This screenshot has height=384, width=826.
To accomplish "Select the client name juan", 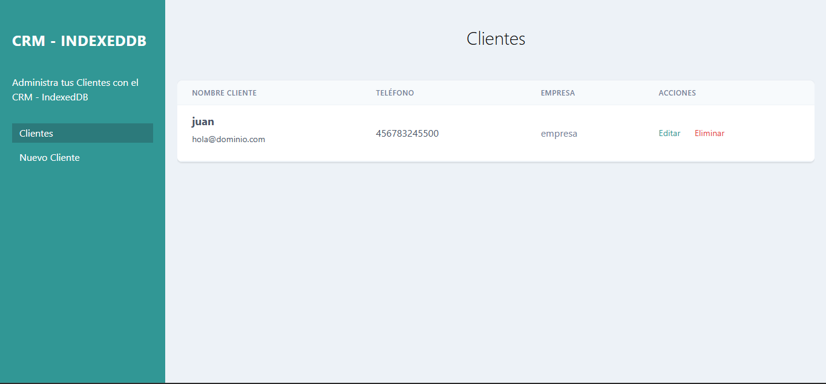I will pyautogui.click(x=203, y=122).
